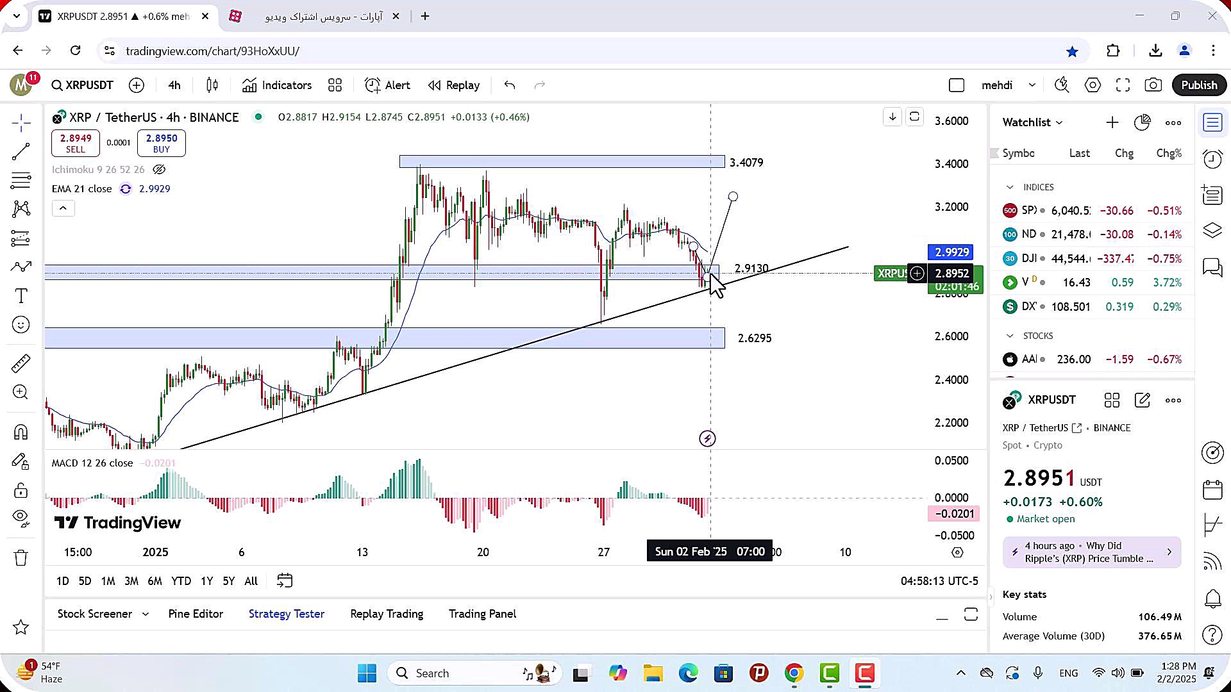This screenshot has width=1231, height=692.
Task: Open the indicator templates grid
Action: pos(335,85)
